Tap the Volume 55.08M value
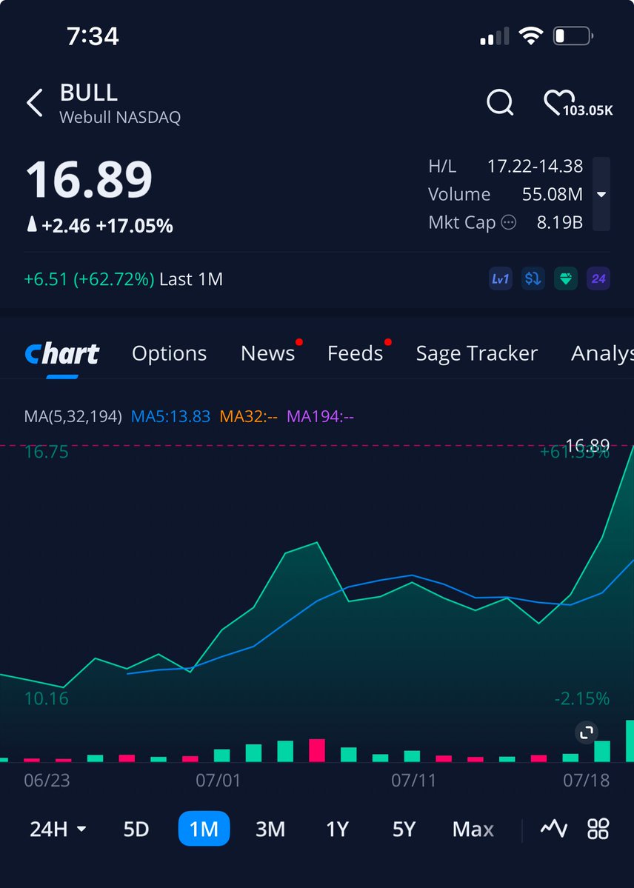This screenshot has width=634, height=888. [552, 194]
